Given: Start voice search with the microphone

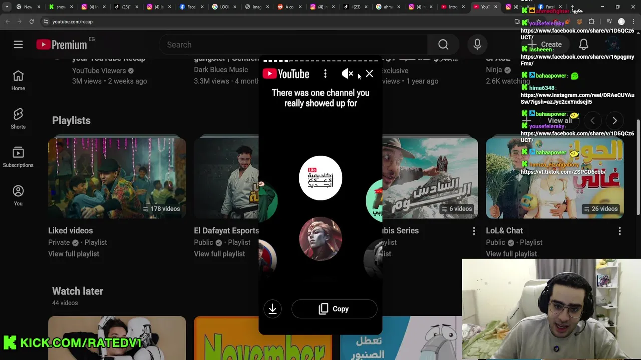Looking at the screenshot, I should click(477, 45).
